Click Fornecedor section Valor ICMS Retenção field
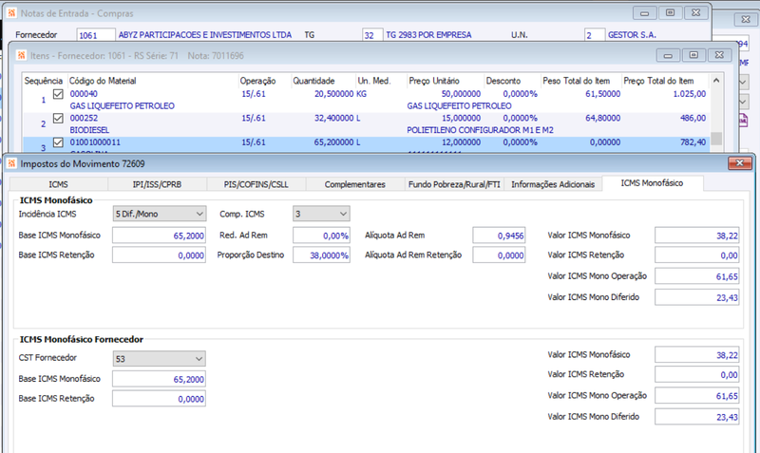760x453 pixels. 697,374
